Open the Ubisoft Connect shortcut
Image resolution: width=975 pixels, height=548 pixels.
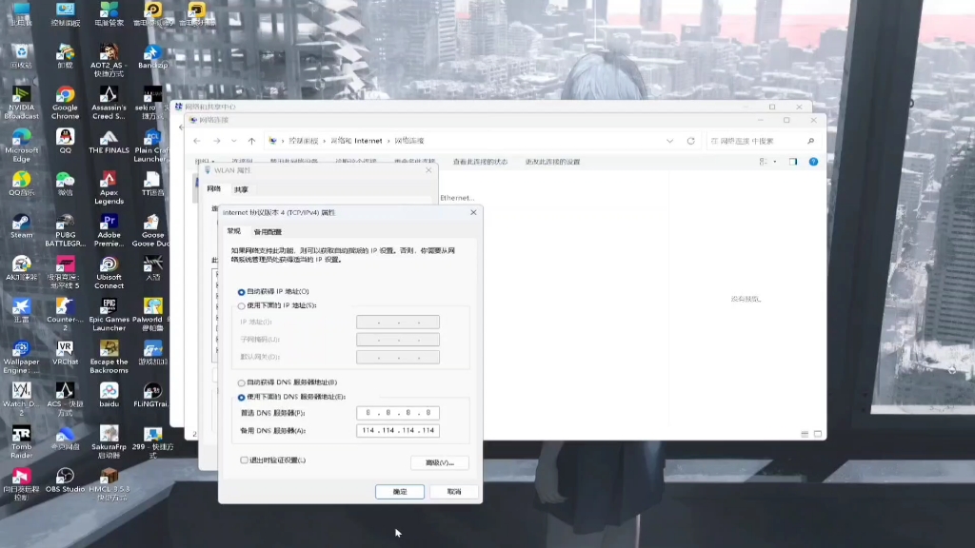(109, 273)
